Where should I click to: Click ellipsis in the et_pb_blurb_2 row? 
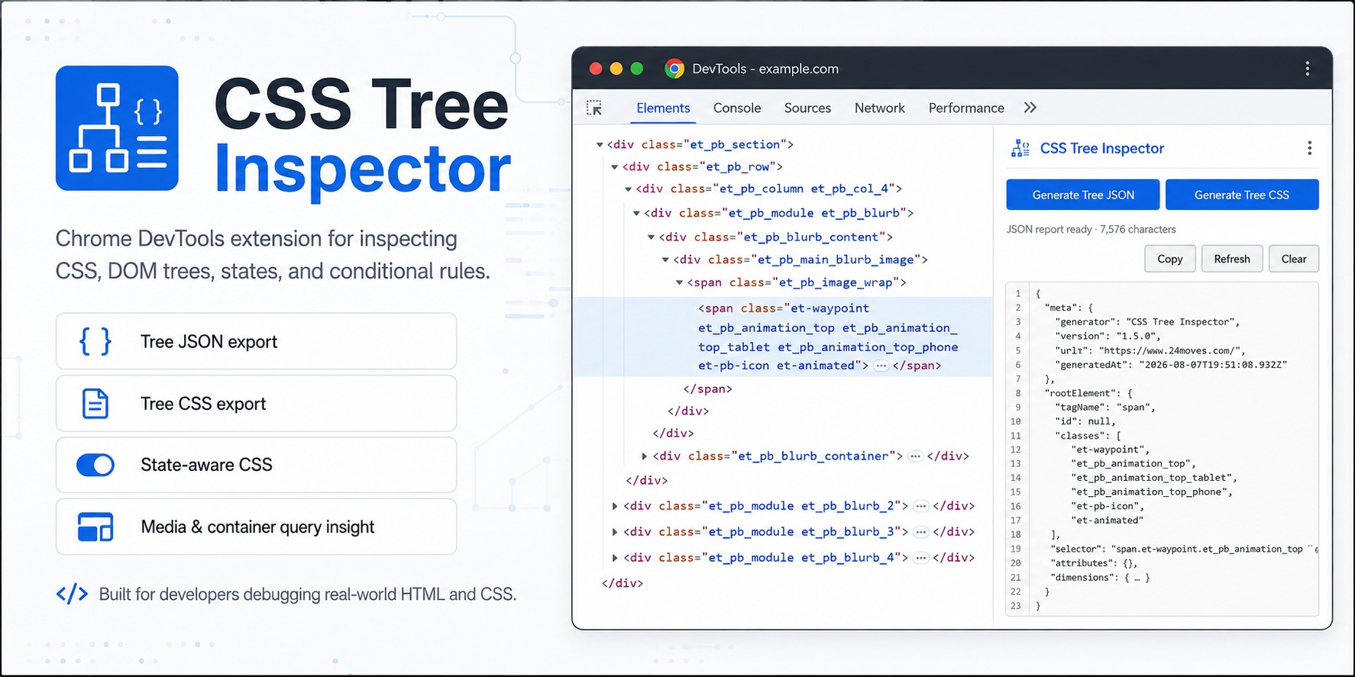point(921,506)
